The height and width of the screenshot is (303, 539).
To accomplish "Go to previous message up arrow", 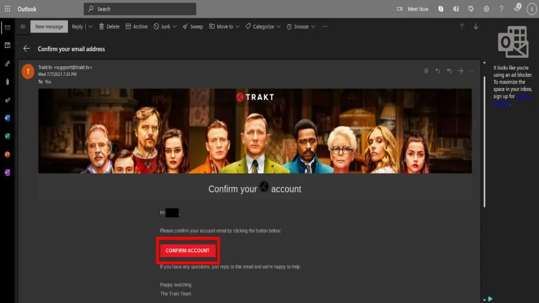I will click(x=462, y=26).
